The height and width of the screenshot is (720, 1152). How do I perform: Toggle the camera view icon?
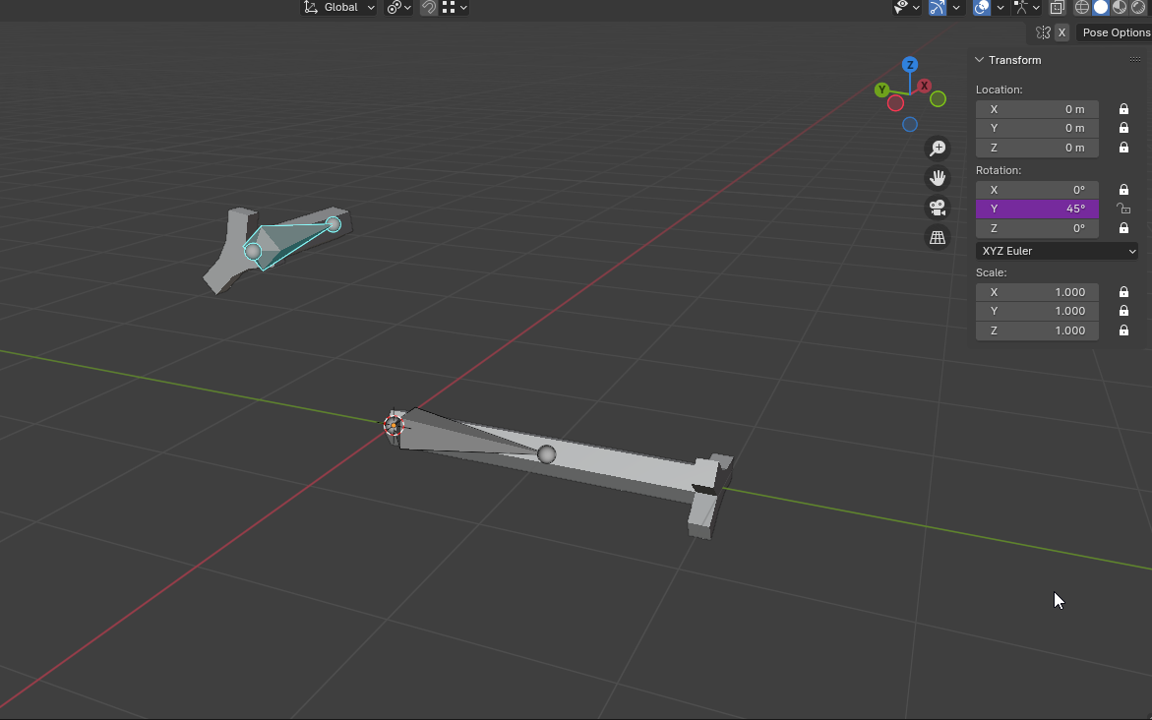click(938, 208)
